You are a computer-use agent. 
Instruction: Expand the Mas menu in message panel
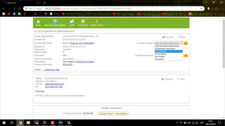point(181,79)
